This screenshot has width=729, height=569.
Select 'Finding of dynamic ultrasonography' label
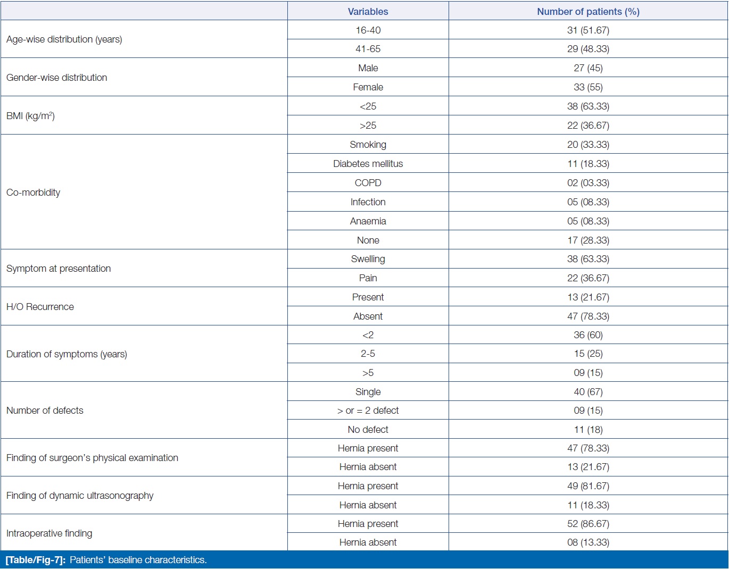pos(80,496)
